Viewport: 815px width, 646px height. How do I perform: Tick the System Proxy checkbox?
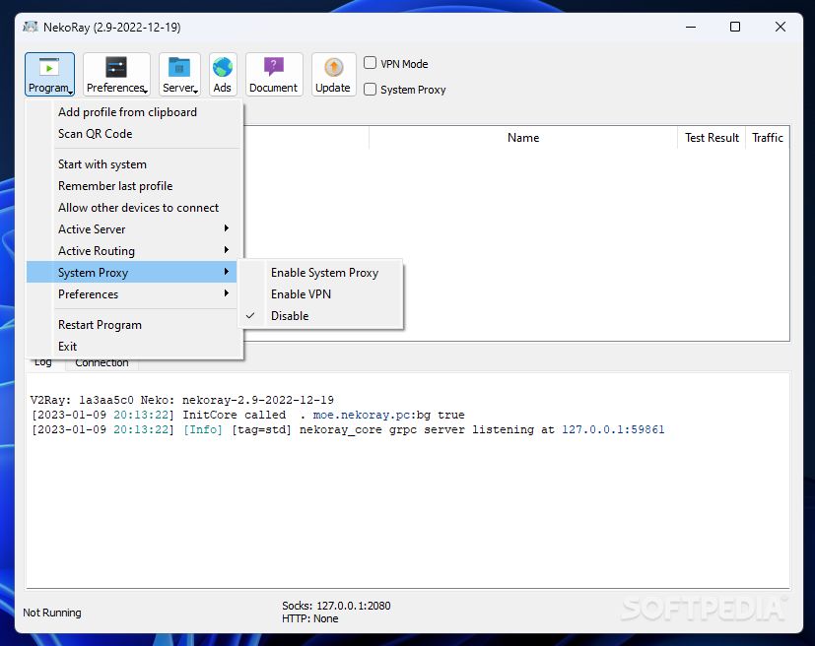pos(371,90)
